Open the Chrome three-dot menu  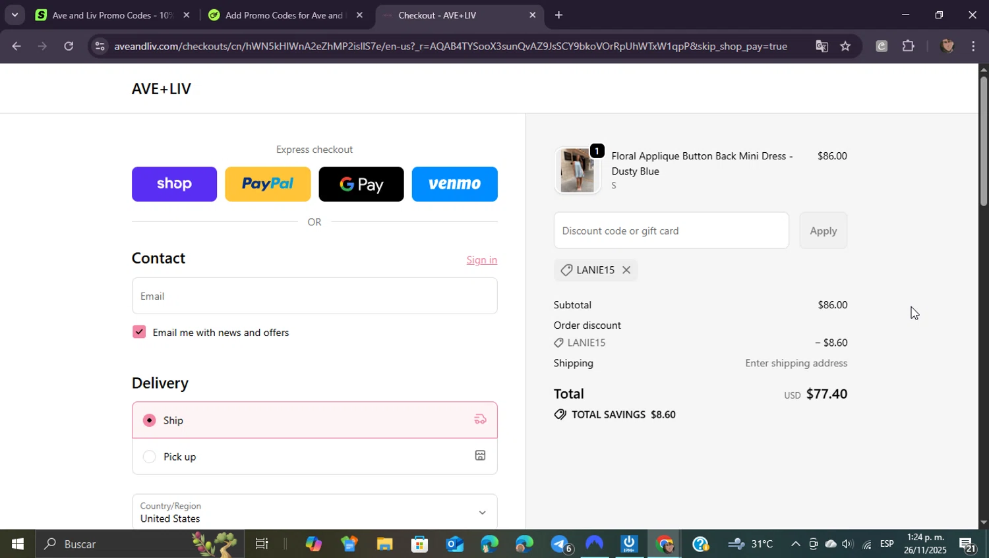coord(974,46)
